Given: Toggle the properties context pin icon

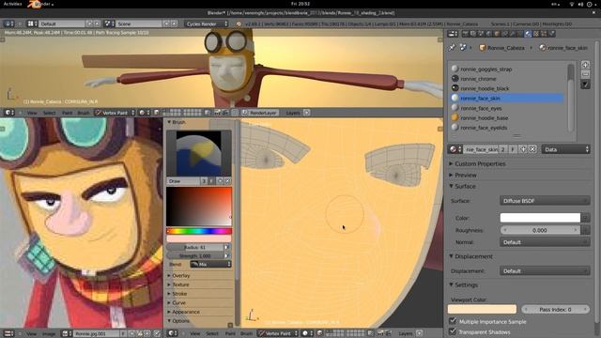Looking at the screenshot, I should [x=452, y=48].
